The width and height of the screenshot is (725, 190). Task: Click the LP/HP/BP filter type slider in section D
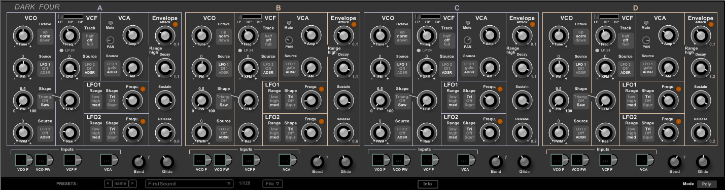[x=606, y=17]
